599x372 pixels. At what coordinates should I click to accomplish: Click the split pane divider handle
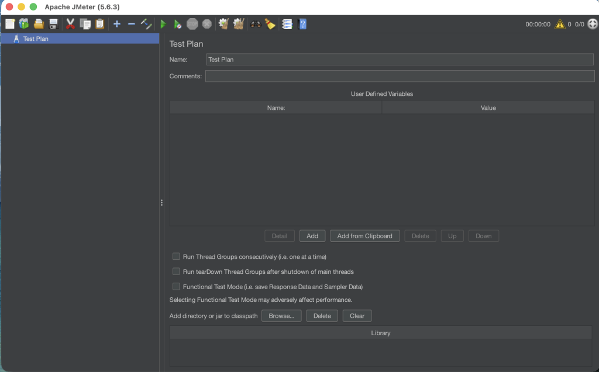(x=161, y=203)
